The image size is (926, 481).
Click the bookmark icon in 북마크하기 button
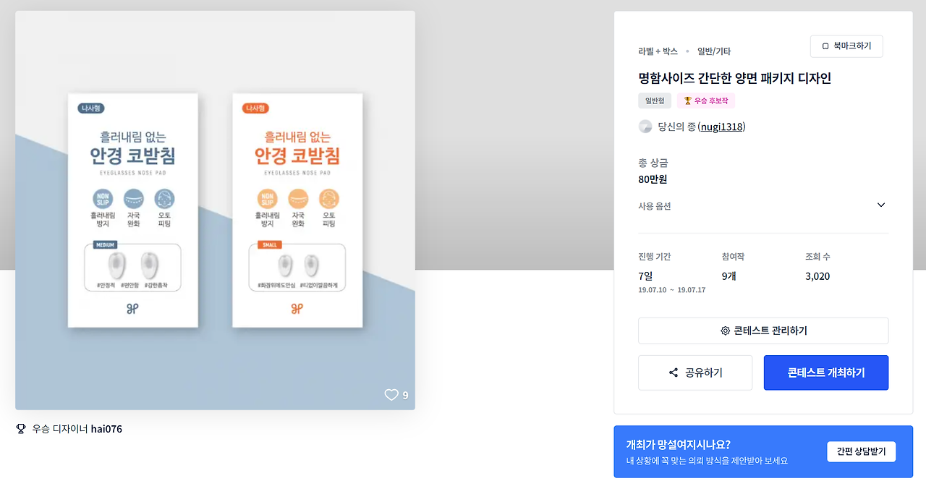coord(825,46)
